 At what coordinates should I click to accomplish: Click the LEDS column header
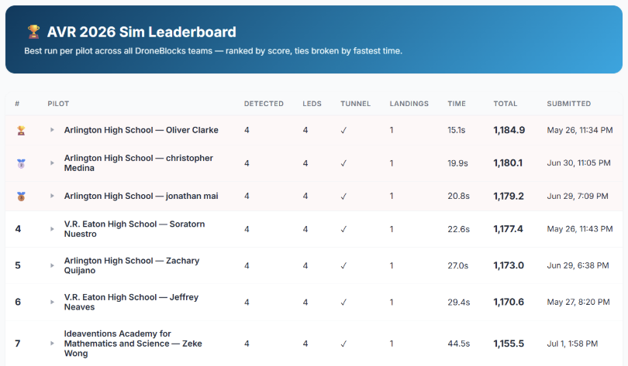312,104
